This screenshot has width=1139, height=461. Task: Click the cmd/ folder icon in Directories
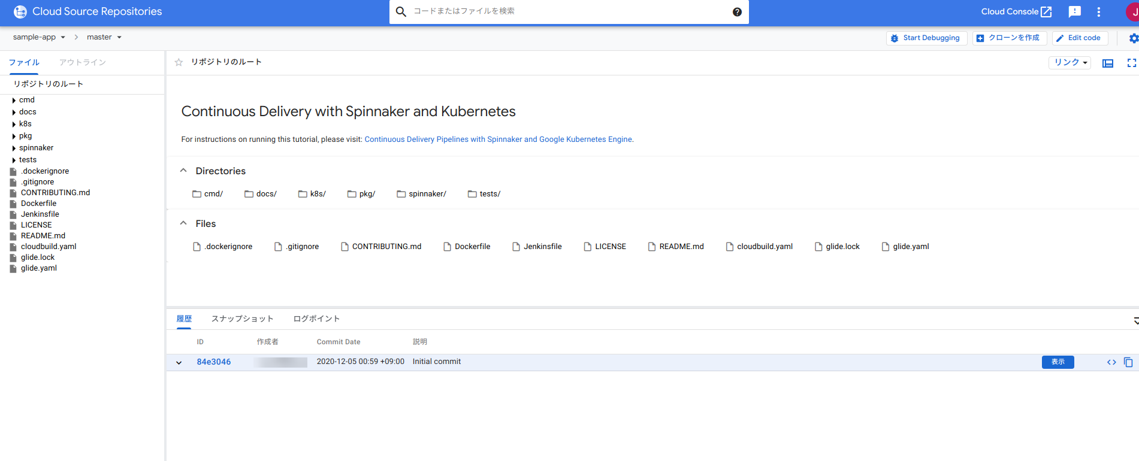197,194
